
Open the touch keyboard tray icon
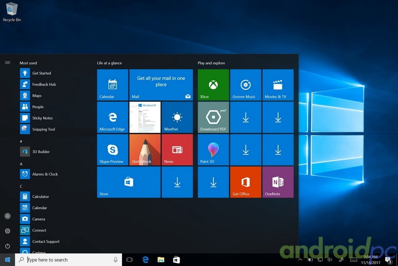(353, 260)
